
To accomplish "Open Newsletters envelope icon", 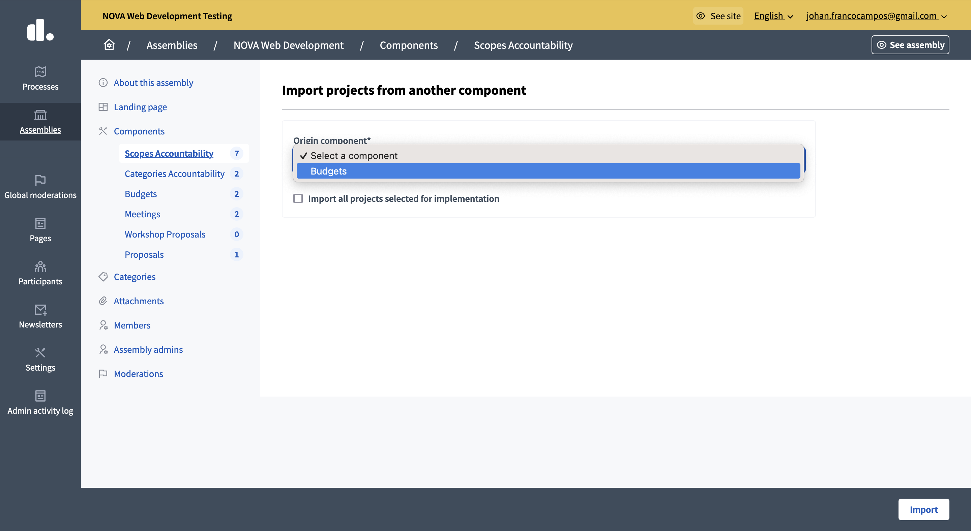I will (40, 310).
